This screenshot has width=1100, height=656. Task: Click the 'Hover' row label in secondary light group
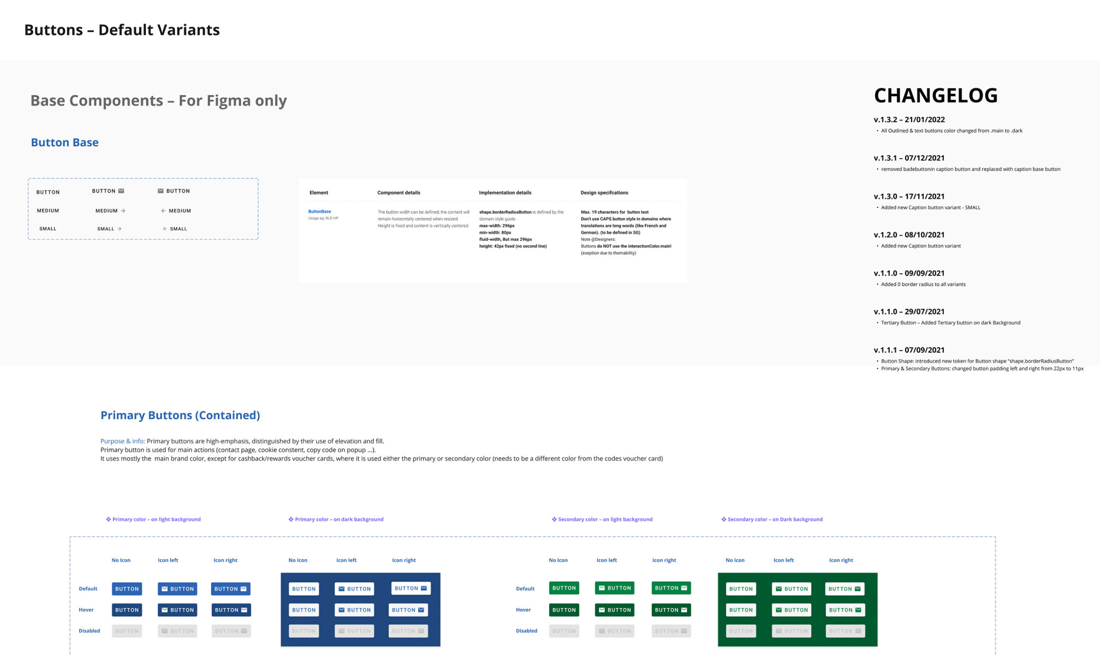coord(523,610)
